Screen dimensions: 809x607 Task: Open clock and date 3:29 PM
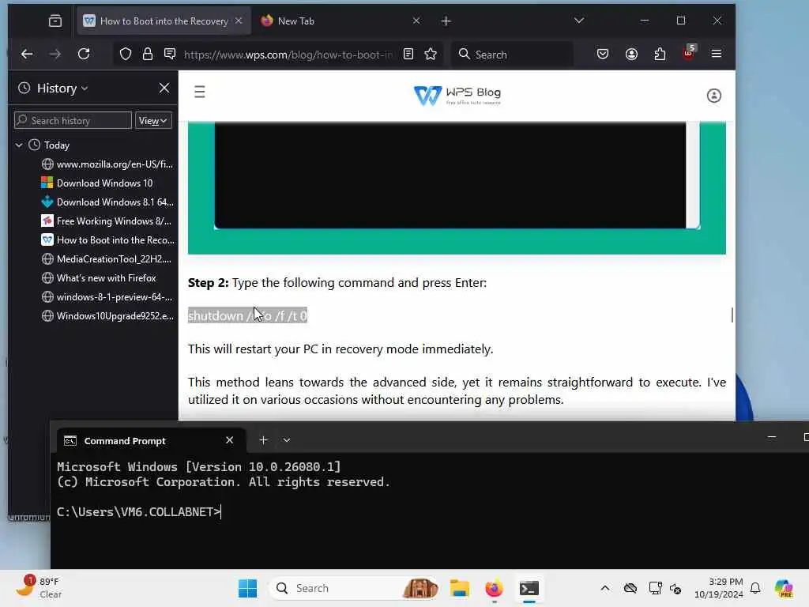coord(719,588)
